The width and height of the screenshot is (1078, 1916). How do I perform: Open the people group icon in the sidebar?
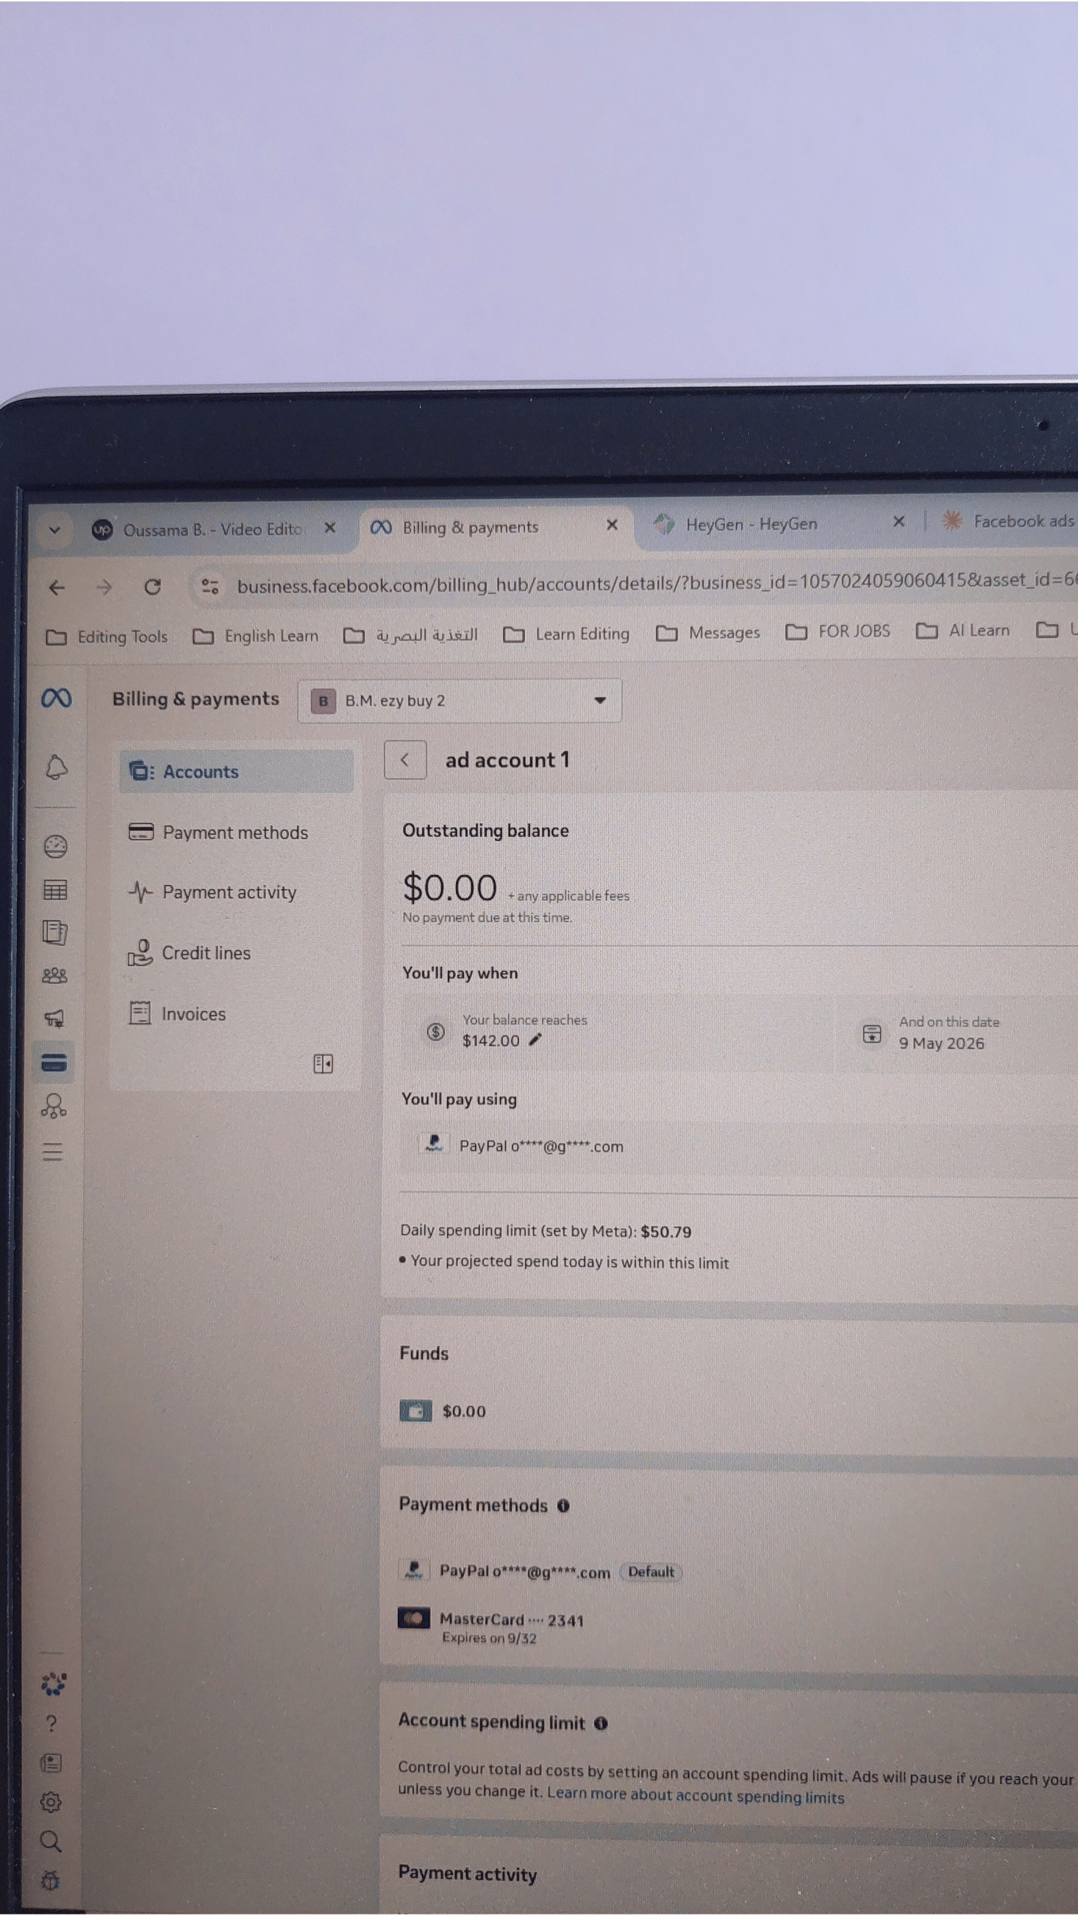click(54, 976)
